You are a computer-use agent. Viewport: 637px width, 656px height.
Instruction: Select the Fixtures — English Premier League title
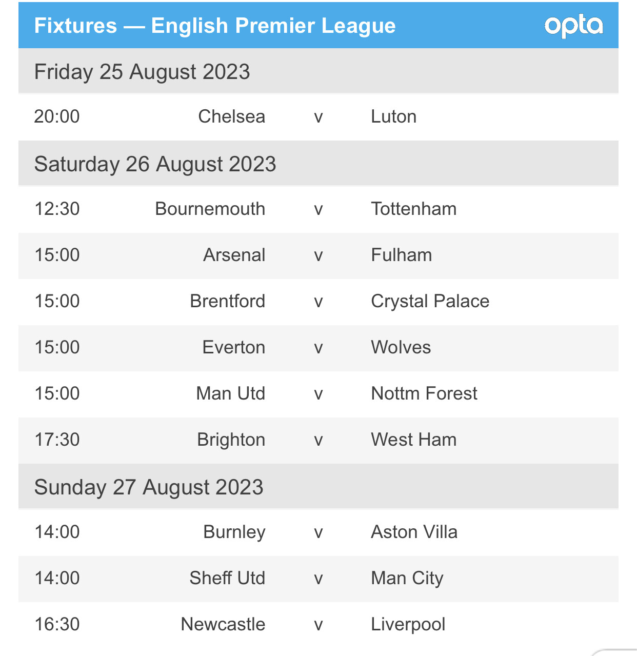point(214,26)
